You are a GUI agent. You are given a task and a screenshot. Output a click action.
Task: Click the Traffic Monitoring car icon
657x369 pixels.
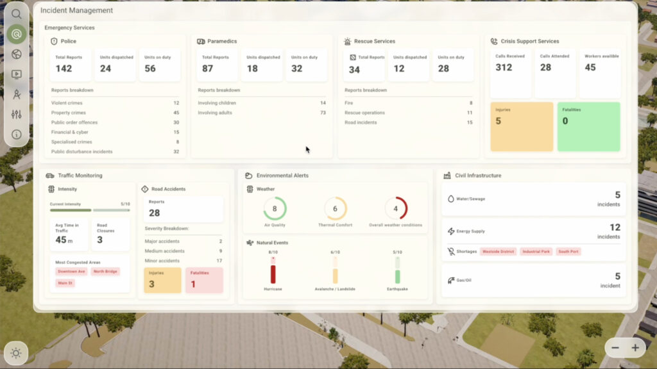pyautogui.click(x=50, y=176)
